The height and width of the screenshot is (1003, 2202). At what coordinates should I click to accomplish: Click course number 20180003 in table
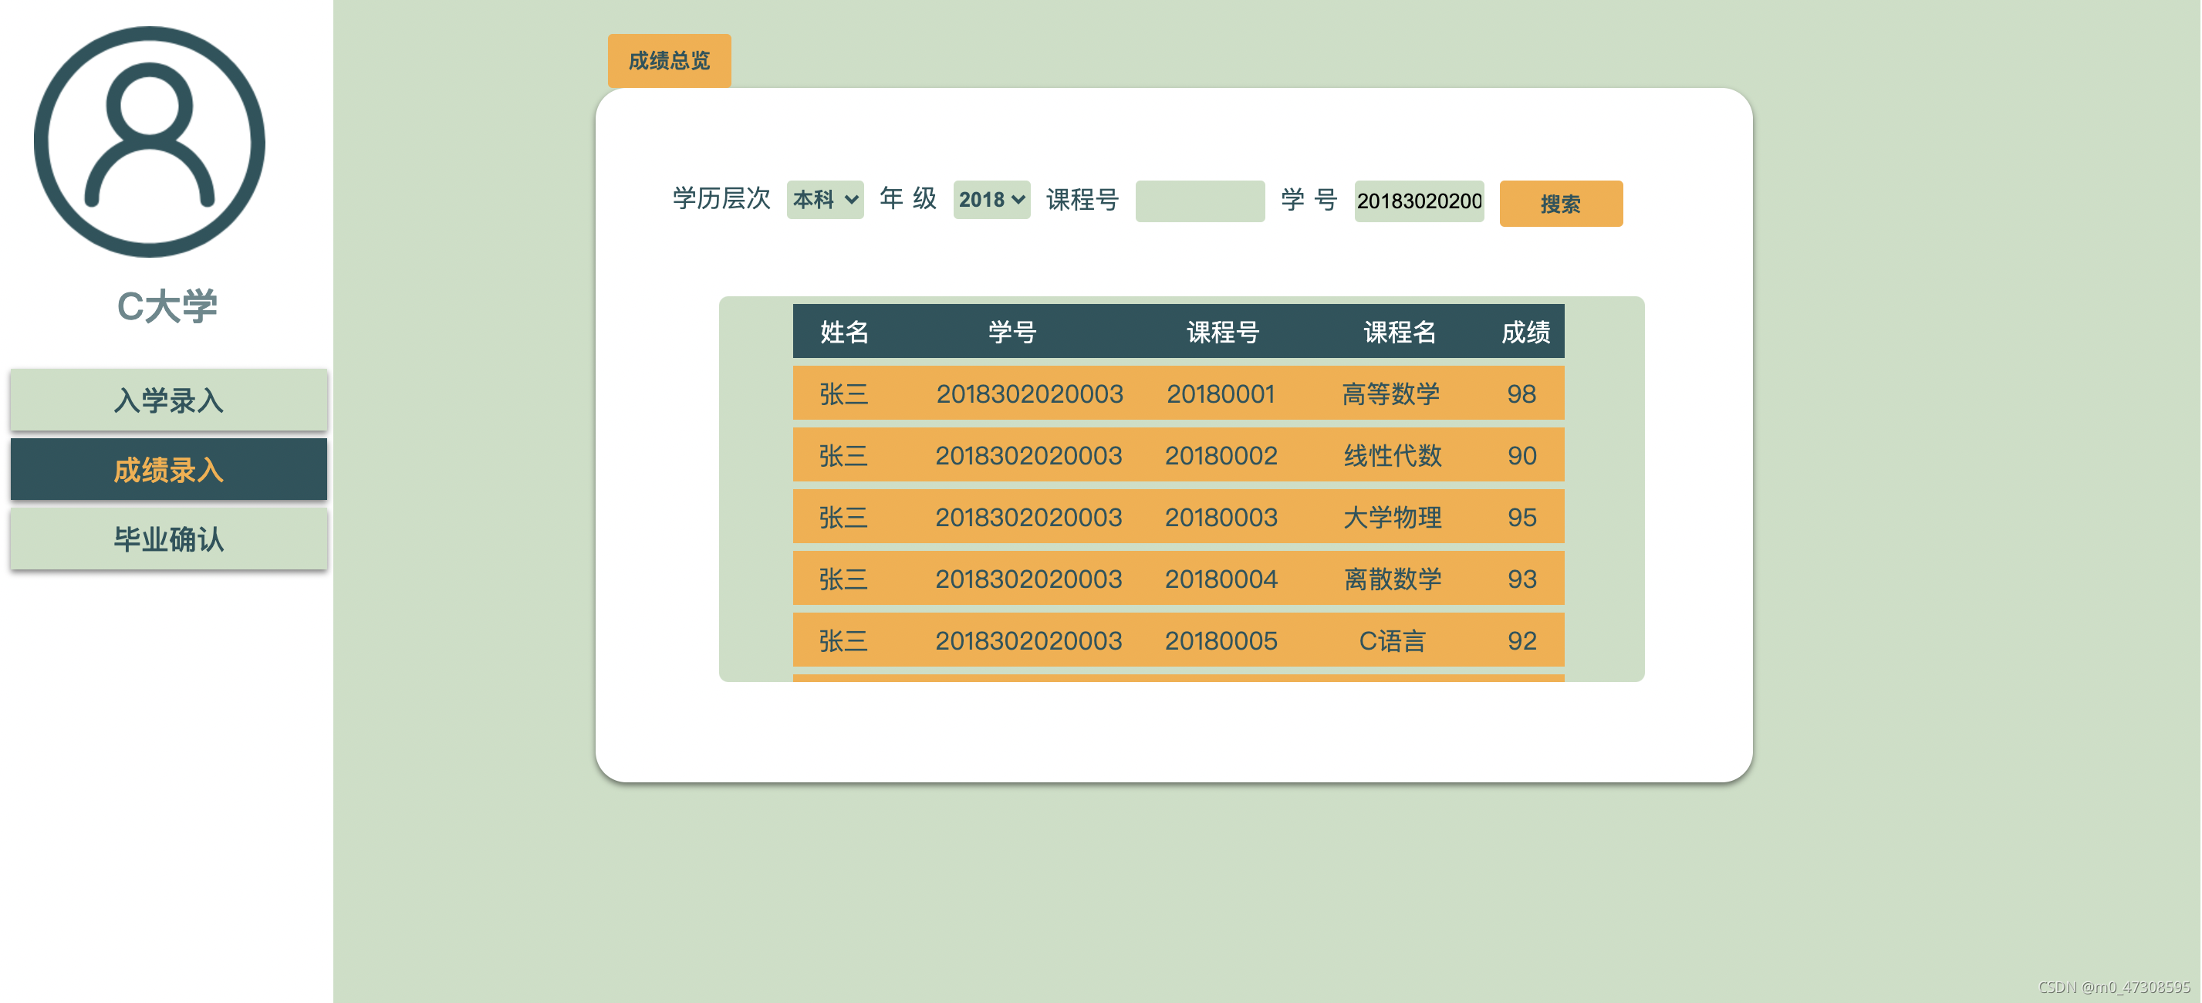tap(1221, 518)
